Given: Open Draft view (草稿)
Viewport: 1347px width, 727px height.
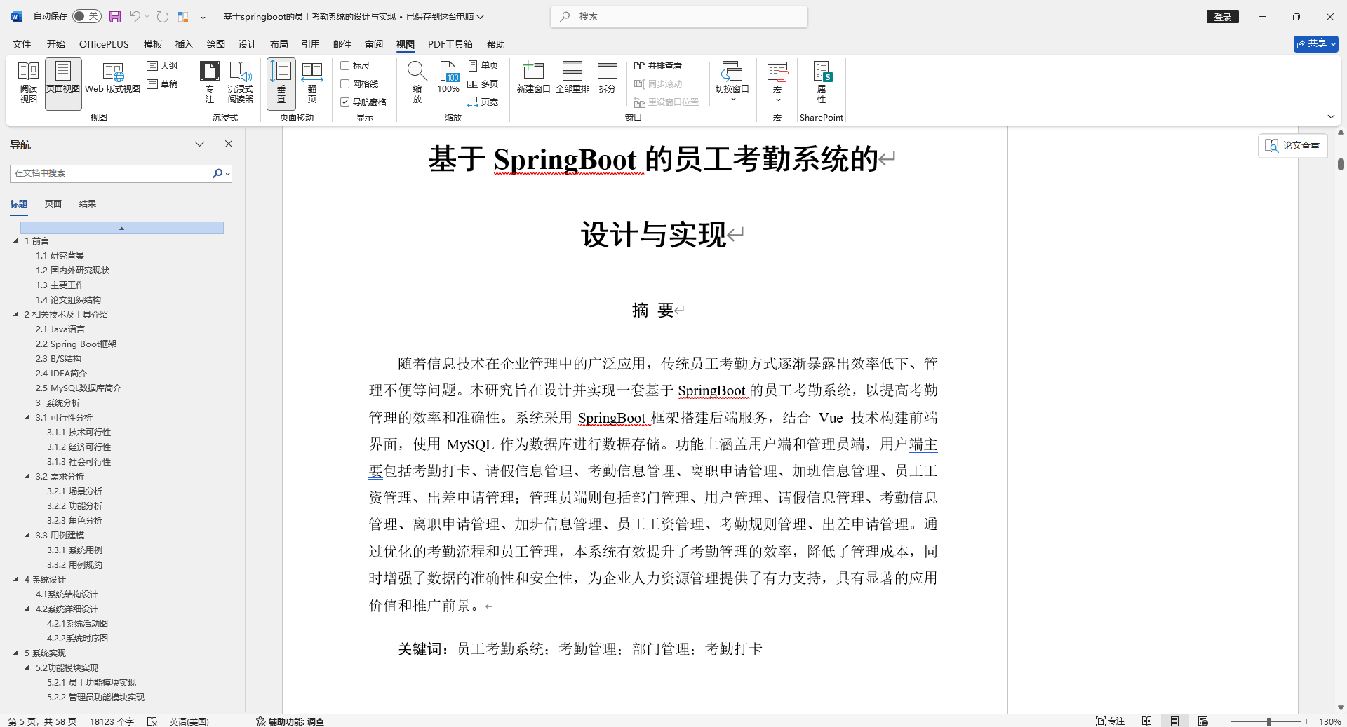Looking at the screenshot, I should (162, 84).
